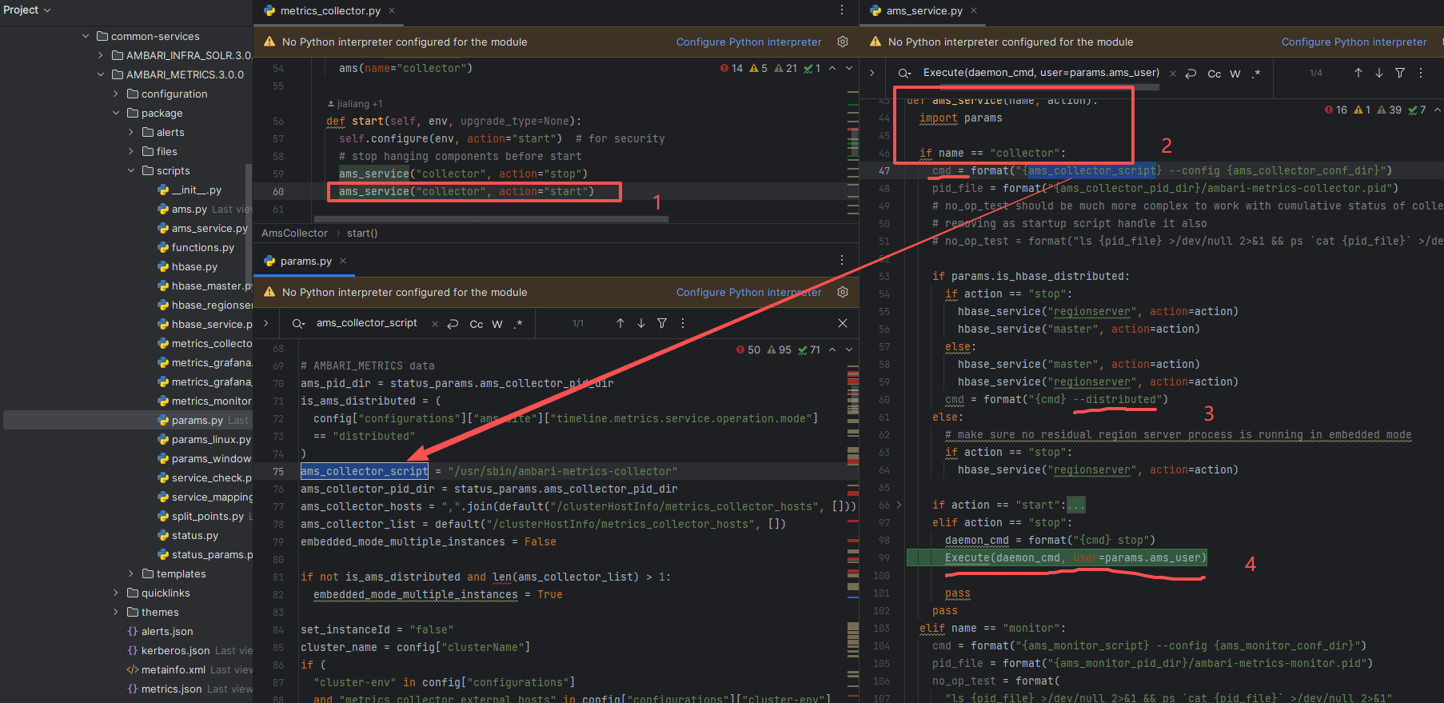Click the error count 16 inspection widget in ams_service.py
Image resolution: width=1444 pixels, height=703 pixels.
[1336, 110]
